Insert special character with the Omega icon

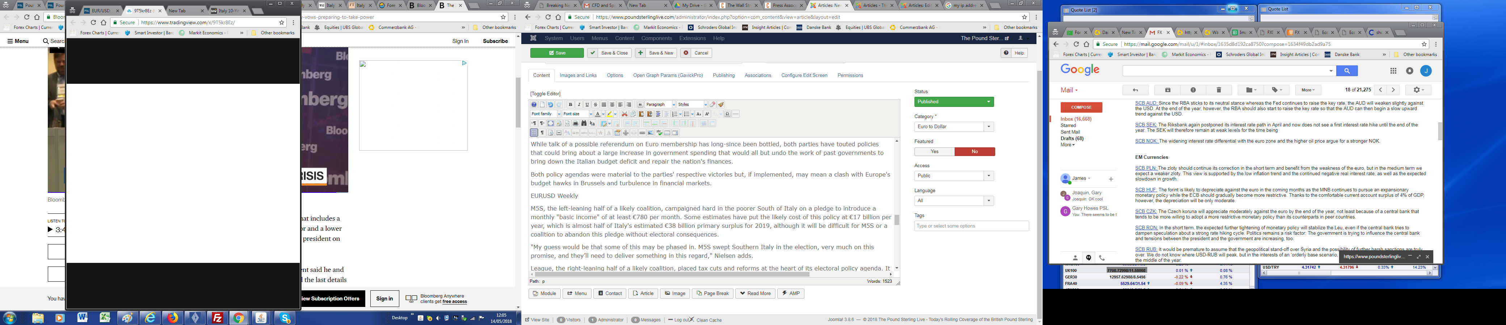(x=727, y=114)
